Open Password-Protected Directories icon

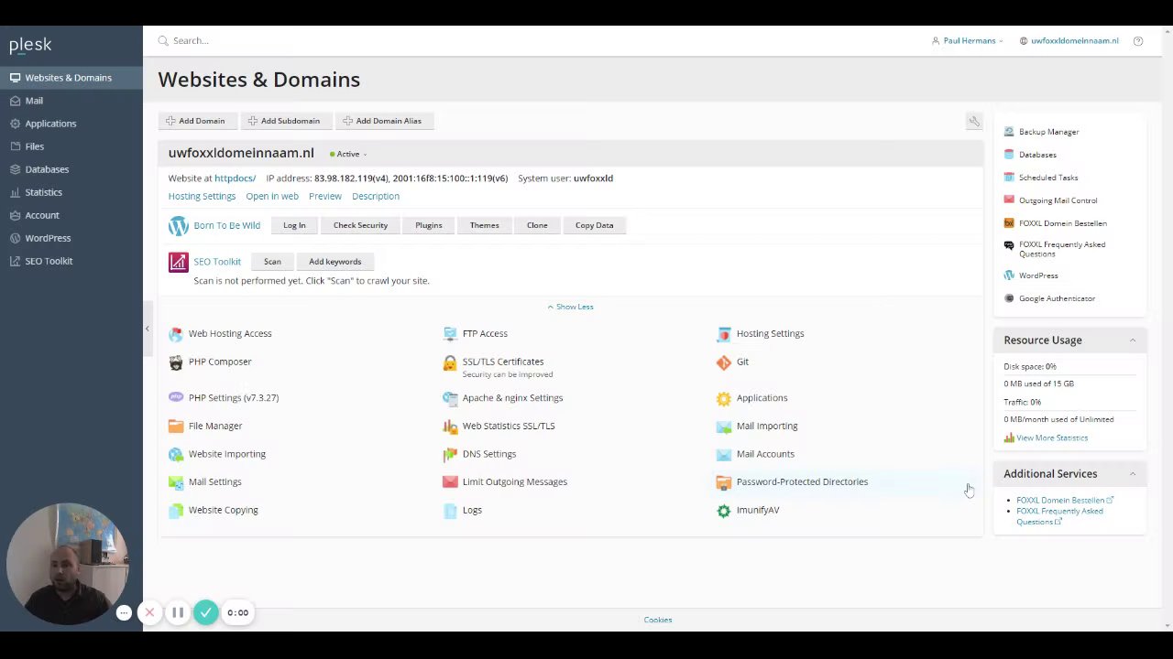click(x=724, y=482)
